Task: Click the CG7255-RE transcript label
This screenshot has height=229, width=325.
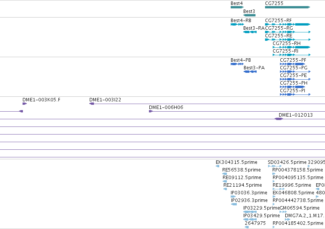Action: 278,36
